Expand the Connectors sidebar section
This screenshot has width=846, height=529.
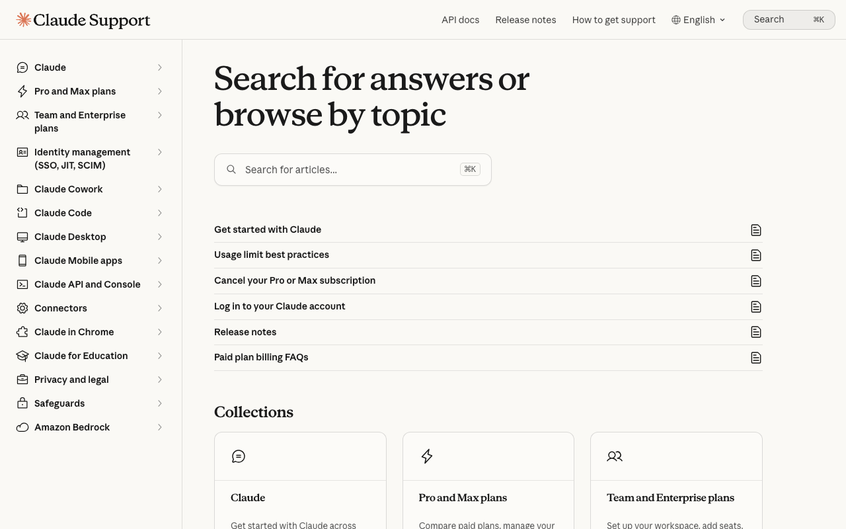pyautogui.click(x=160, y=308)
